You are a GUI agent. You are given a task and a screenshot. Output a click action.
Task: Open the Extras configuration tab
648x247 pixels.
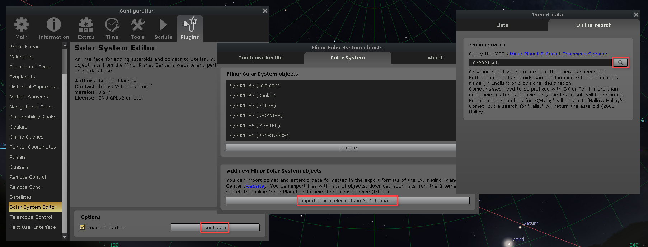(86, 28)
